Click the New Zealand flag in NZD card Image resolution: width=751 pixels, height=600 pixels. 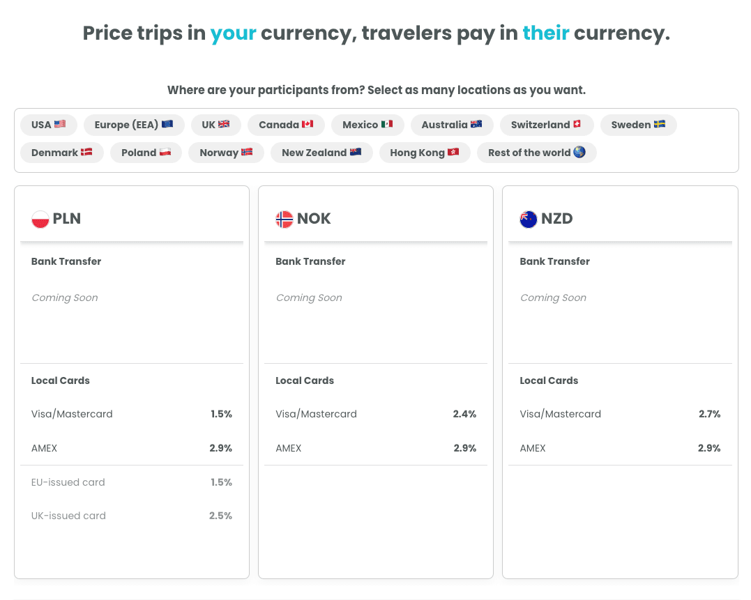coord(529,219)
